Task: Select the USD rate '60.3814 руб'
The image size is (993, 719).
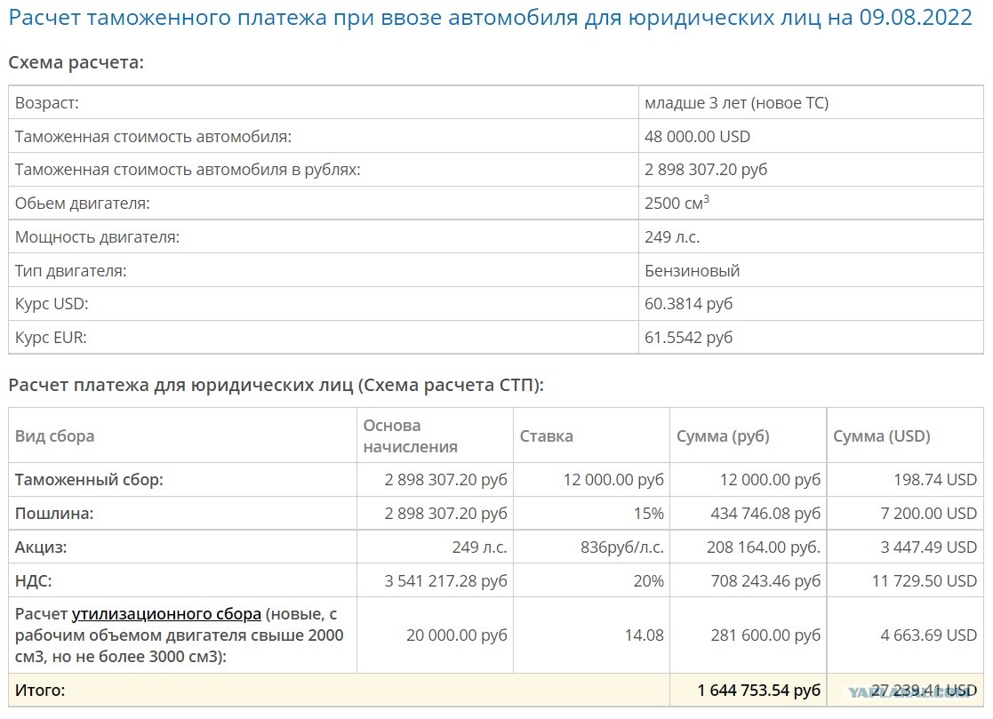Action: (688, 304)
